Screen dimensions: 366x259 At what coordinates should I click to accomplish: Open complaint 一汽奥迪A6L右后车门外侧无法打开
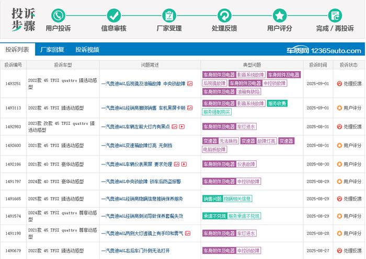135,251
